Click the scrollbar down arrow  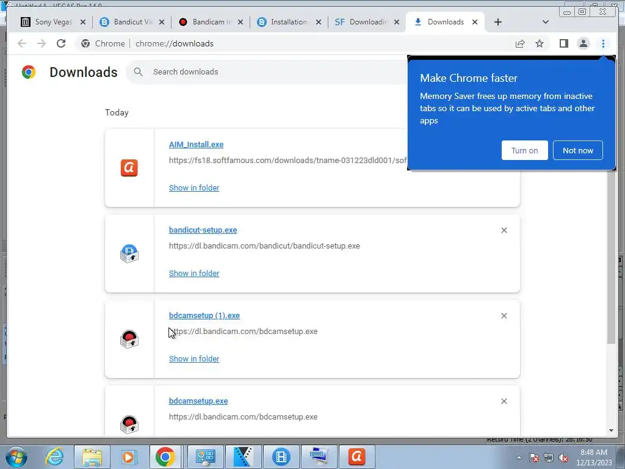(611, 431)
